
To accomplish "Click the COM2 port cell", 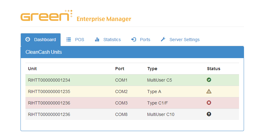I will (x=121, y=91).
